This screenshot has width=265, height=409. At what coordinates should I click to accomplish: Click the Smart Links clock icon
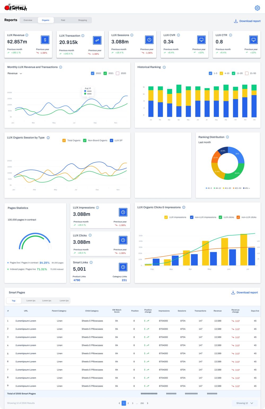coord(123,267)
